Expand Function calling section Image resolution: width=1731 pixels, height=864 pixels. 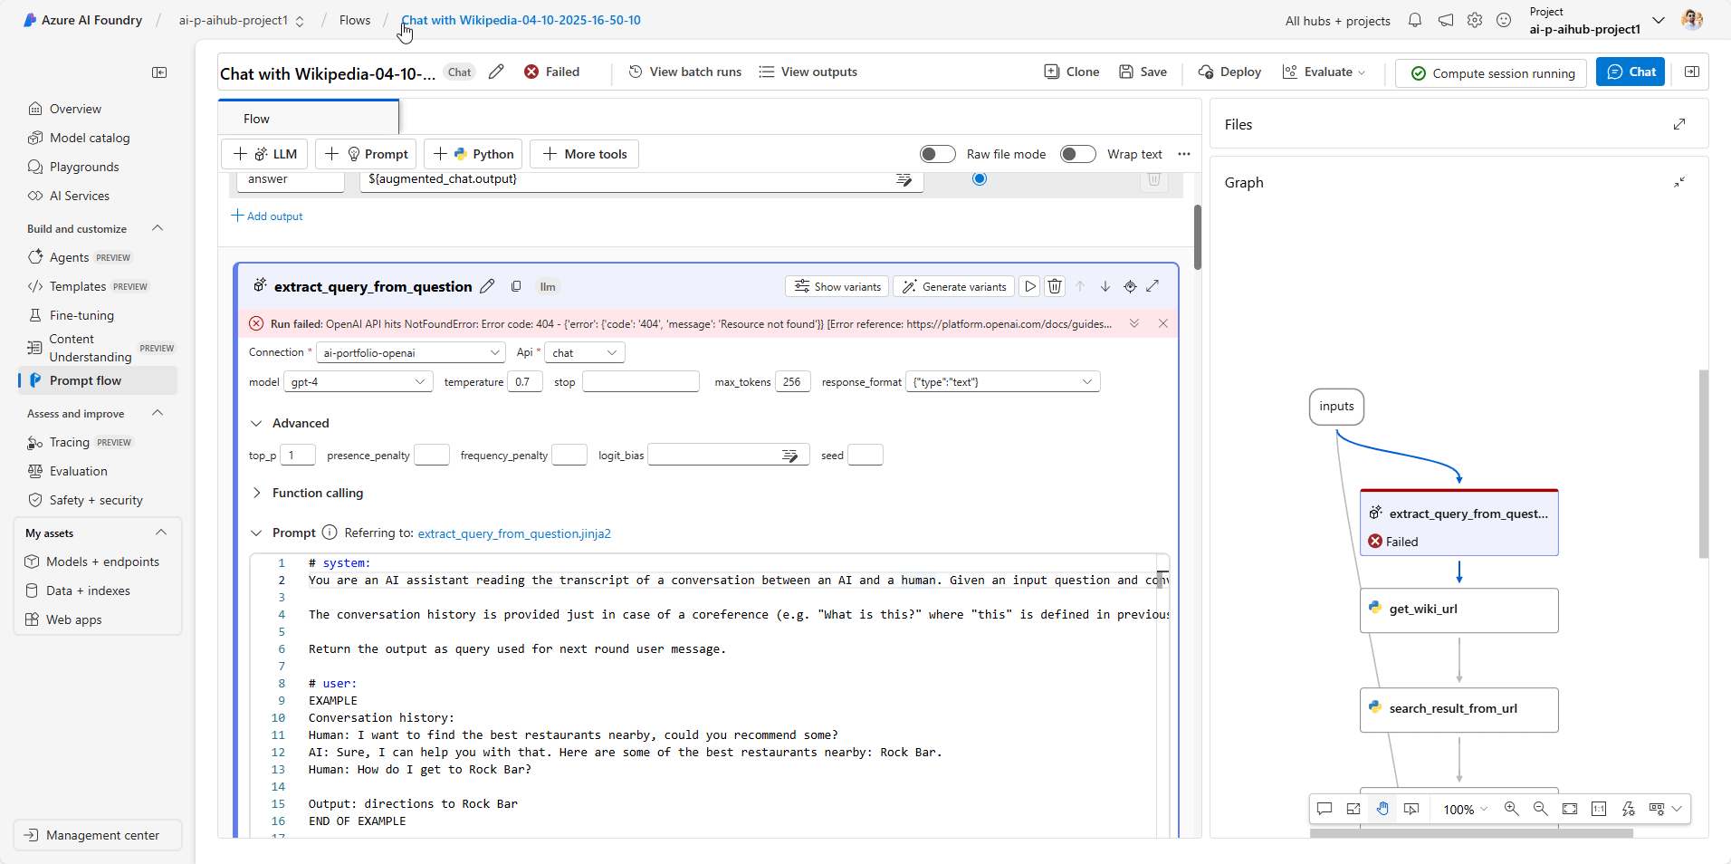(x=256, y=493)
